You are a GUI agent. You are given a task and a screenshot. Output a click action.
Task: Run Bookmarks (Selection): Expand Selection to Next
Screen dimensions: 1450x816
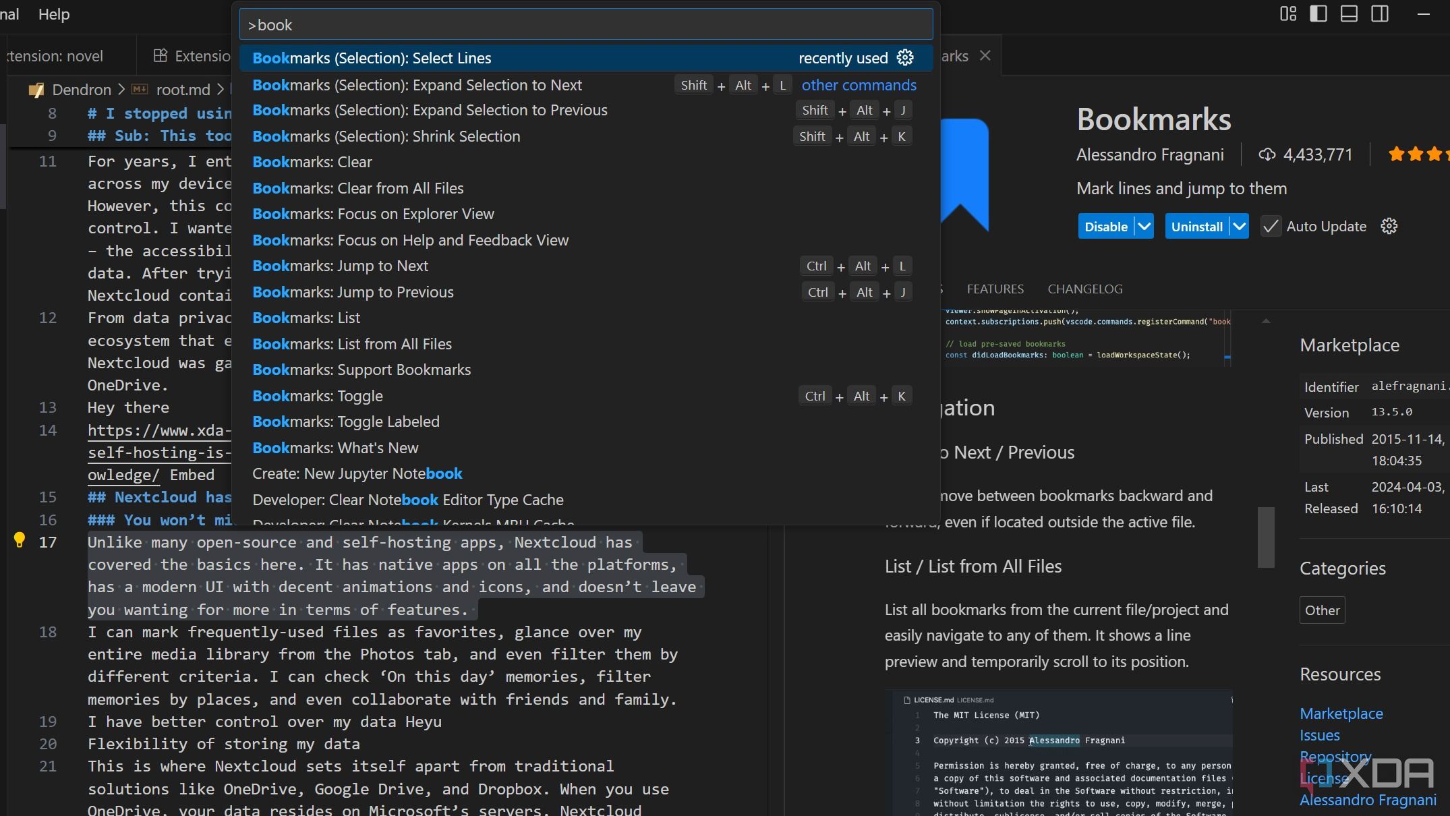tap(586, 85)
